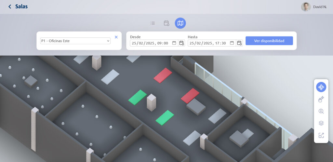The height and width of the screenshot is (162, 333).
Task: Select the pan hand tool
Action: (321, 99)
